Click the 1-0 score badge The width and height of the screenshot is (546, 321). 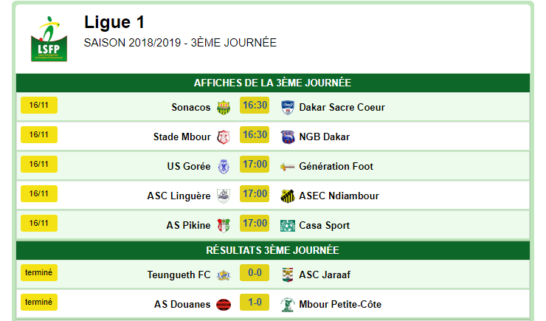tap(255, 303)
